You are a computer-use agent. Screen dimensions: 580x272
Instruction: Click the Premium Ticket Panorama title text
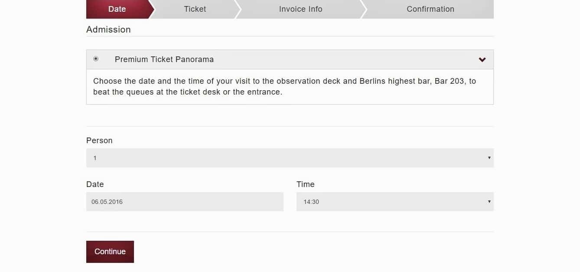pyautogui.click(x=164, y=59)
